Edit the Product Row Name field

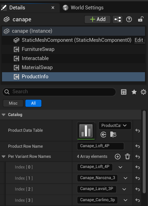(x=100, y=146)
